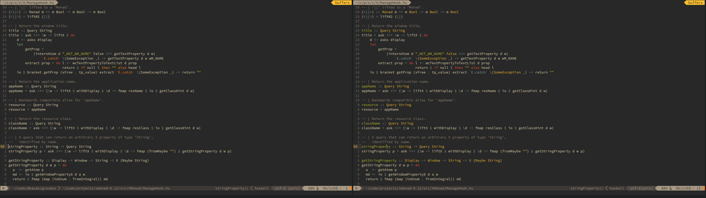
Task: Click 'resource = appName' line in right pane
Action: (380, 109)
